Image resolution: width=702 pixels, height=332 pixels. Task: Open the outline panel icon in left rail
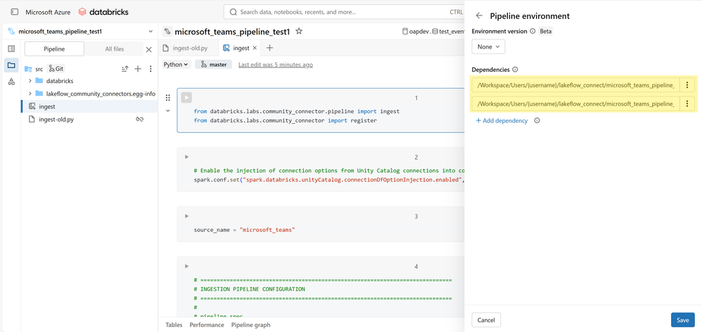pos(12,49)
